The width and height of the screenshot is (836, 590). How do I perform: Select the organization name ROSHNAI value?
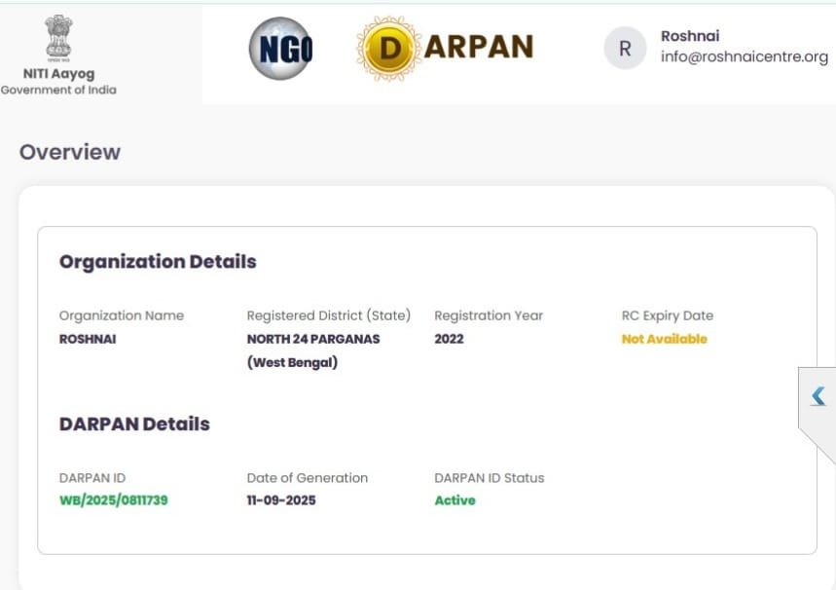(x=88, y=339)
